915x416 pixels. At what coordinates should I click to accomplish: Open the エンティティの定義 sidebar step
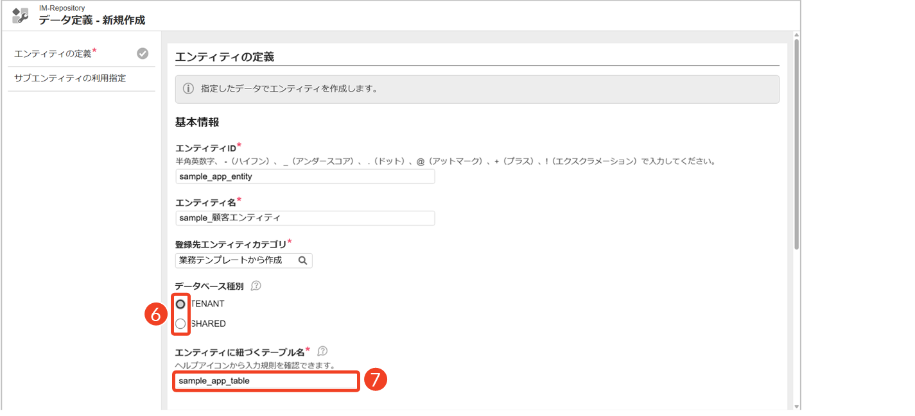(x=55, y=54)
